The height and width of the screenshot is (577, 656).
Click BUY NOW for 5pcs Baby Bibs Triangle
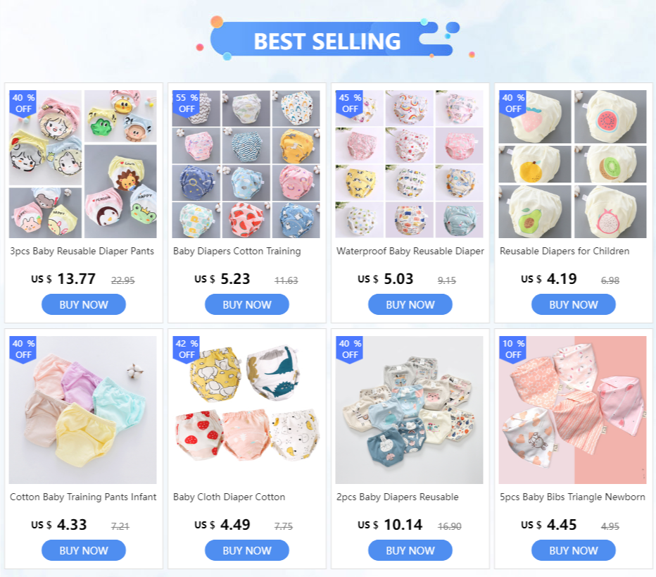coord(573,550)
